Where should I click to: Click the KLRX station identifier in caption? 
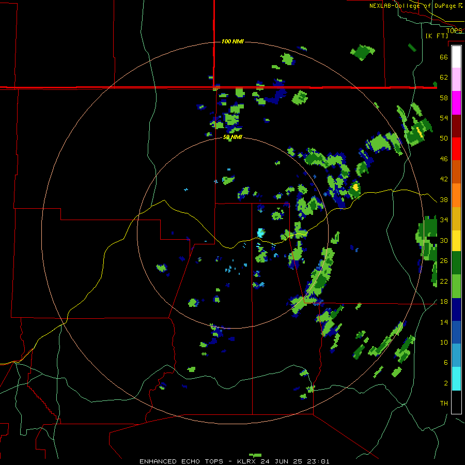pos(247,461)
